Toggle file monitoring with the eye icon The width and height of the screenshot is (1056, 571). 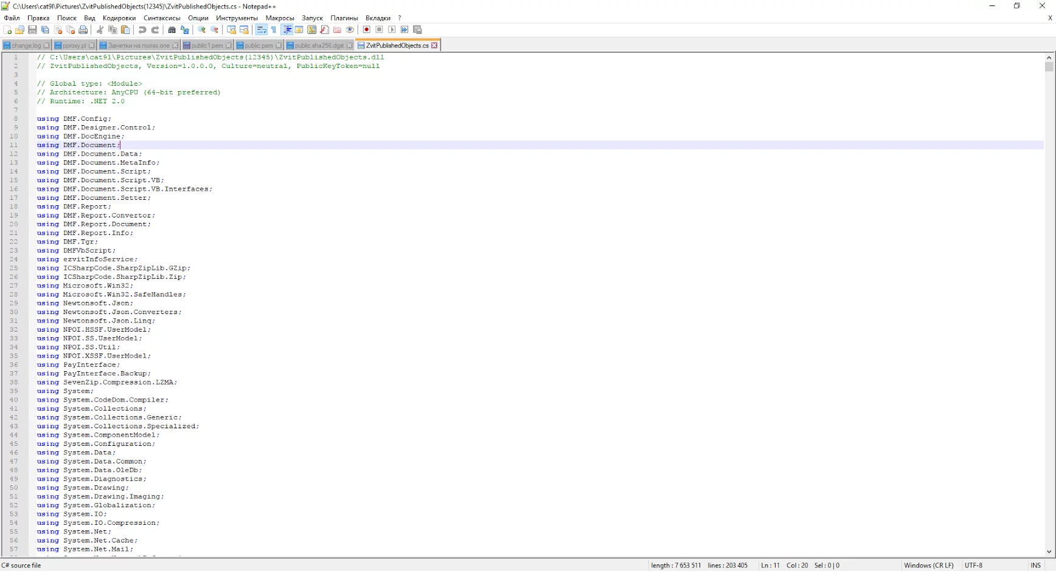point(350,30)
